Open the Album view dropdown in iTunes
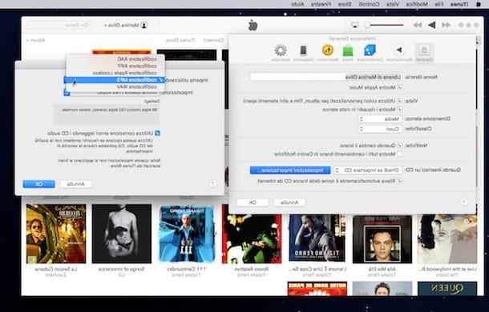The image size is (489, 312). click(x=35, y=40)
